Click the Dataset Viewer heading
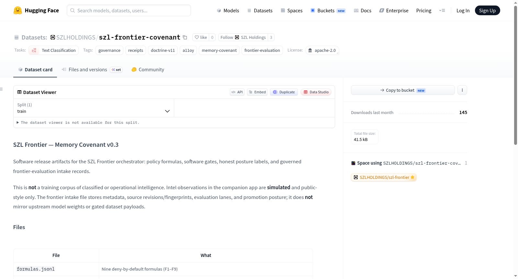The image size is (518, 279). point(40,92)
